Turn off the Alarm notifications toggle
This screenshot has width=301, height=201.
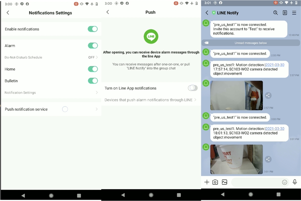93,46
